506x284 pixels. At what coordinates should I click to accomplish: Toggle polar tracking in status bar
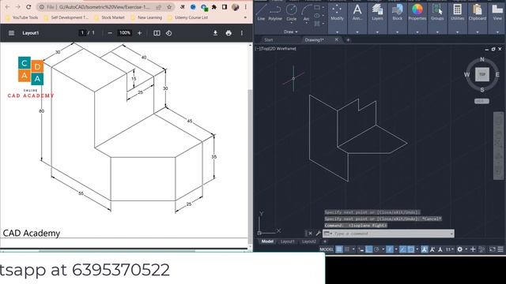click(x=376, y=249)
